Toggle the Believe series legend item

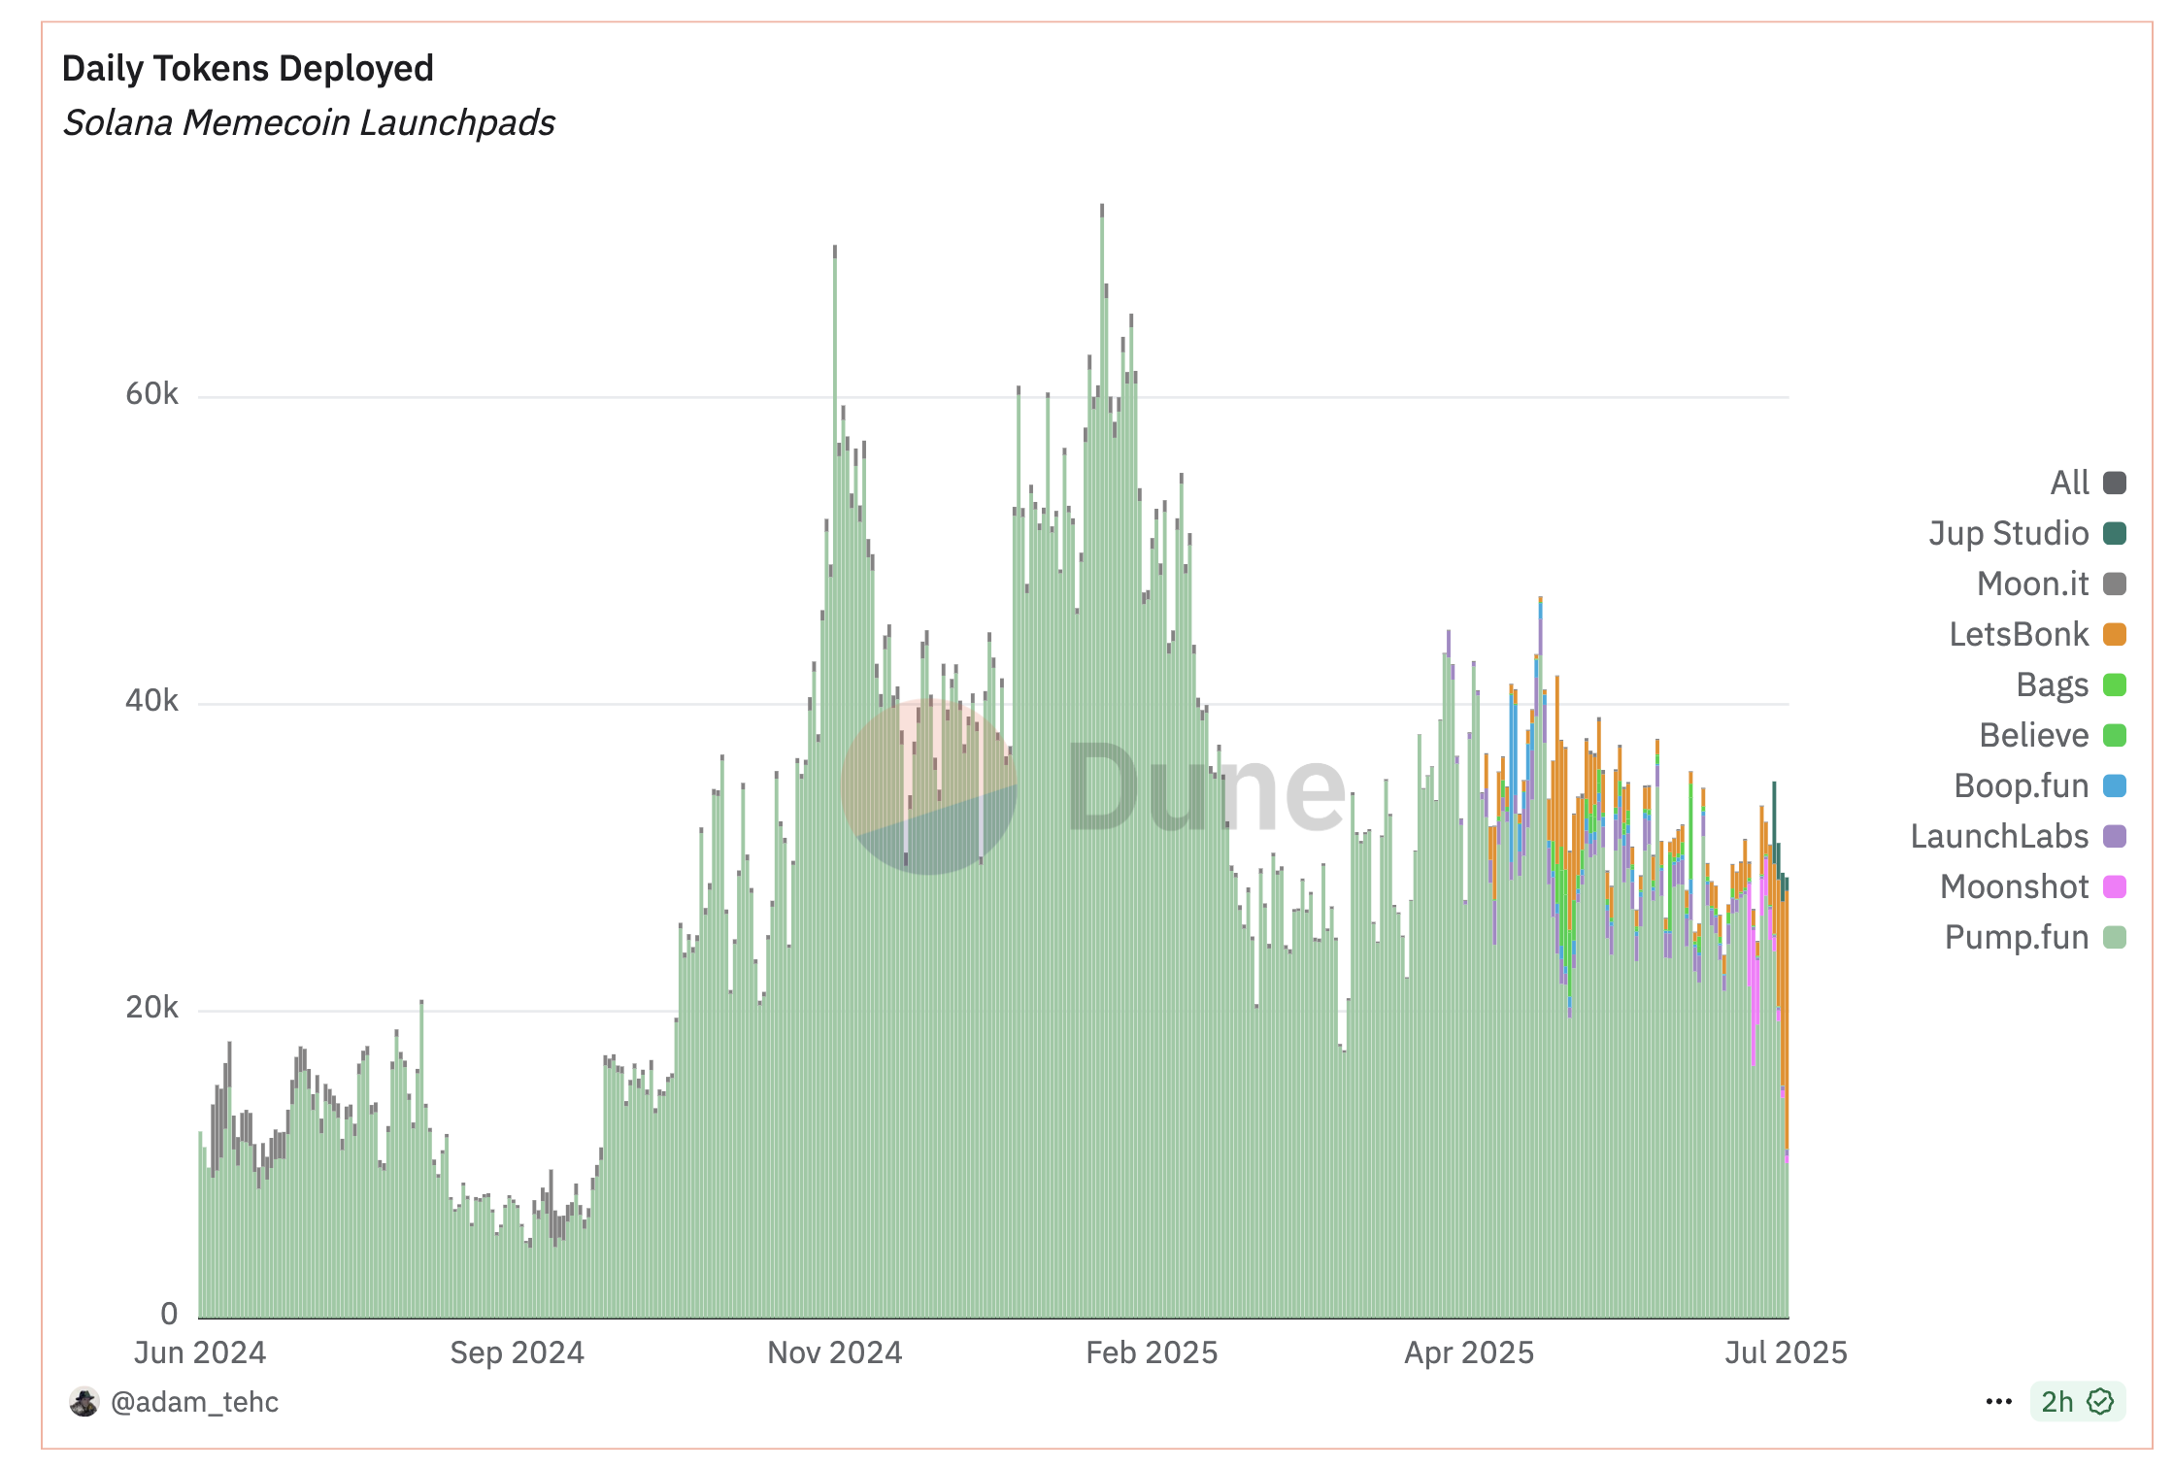coord(2033,735)
